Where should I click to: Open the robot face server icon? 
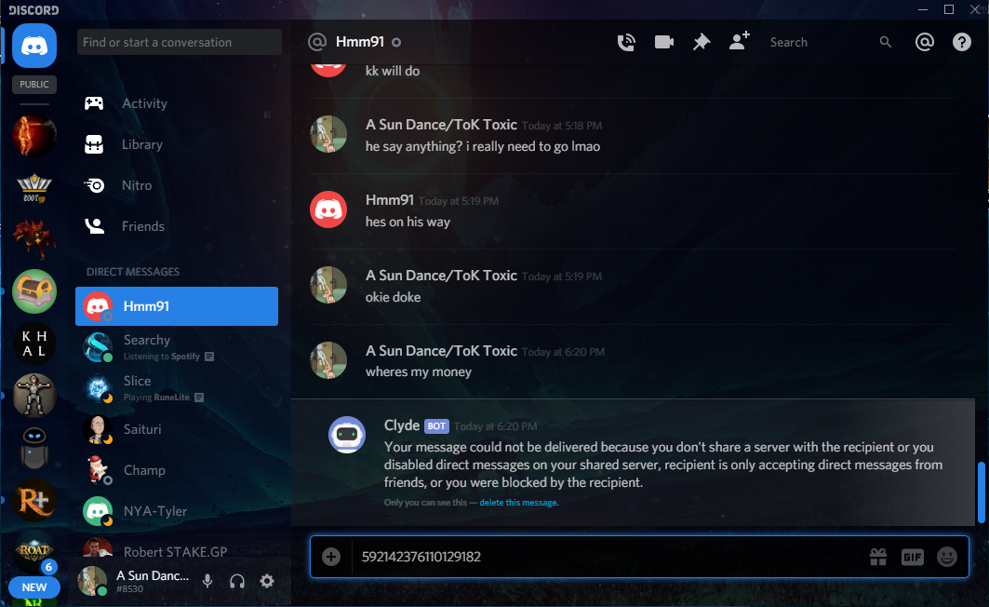point(34,448)
